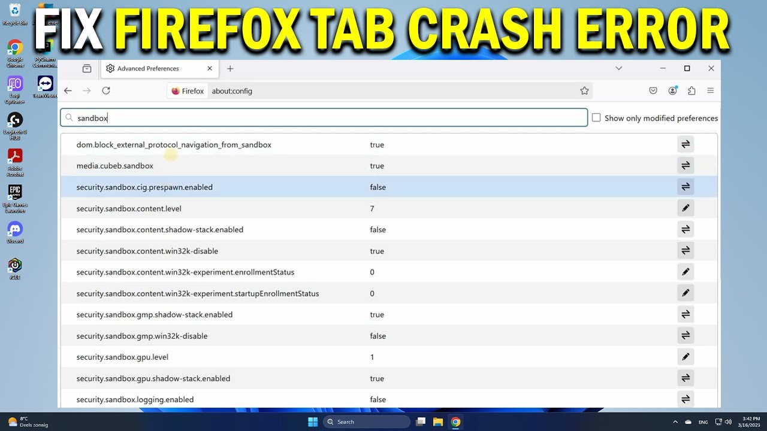Toggle security.sandbox.gpu.shadow-stack.enabled value
This screenshot has width=767, height=431.
(686, 378)
